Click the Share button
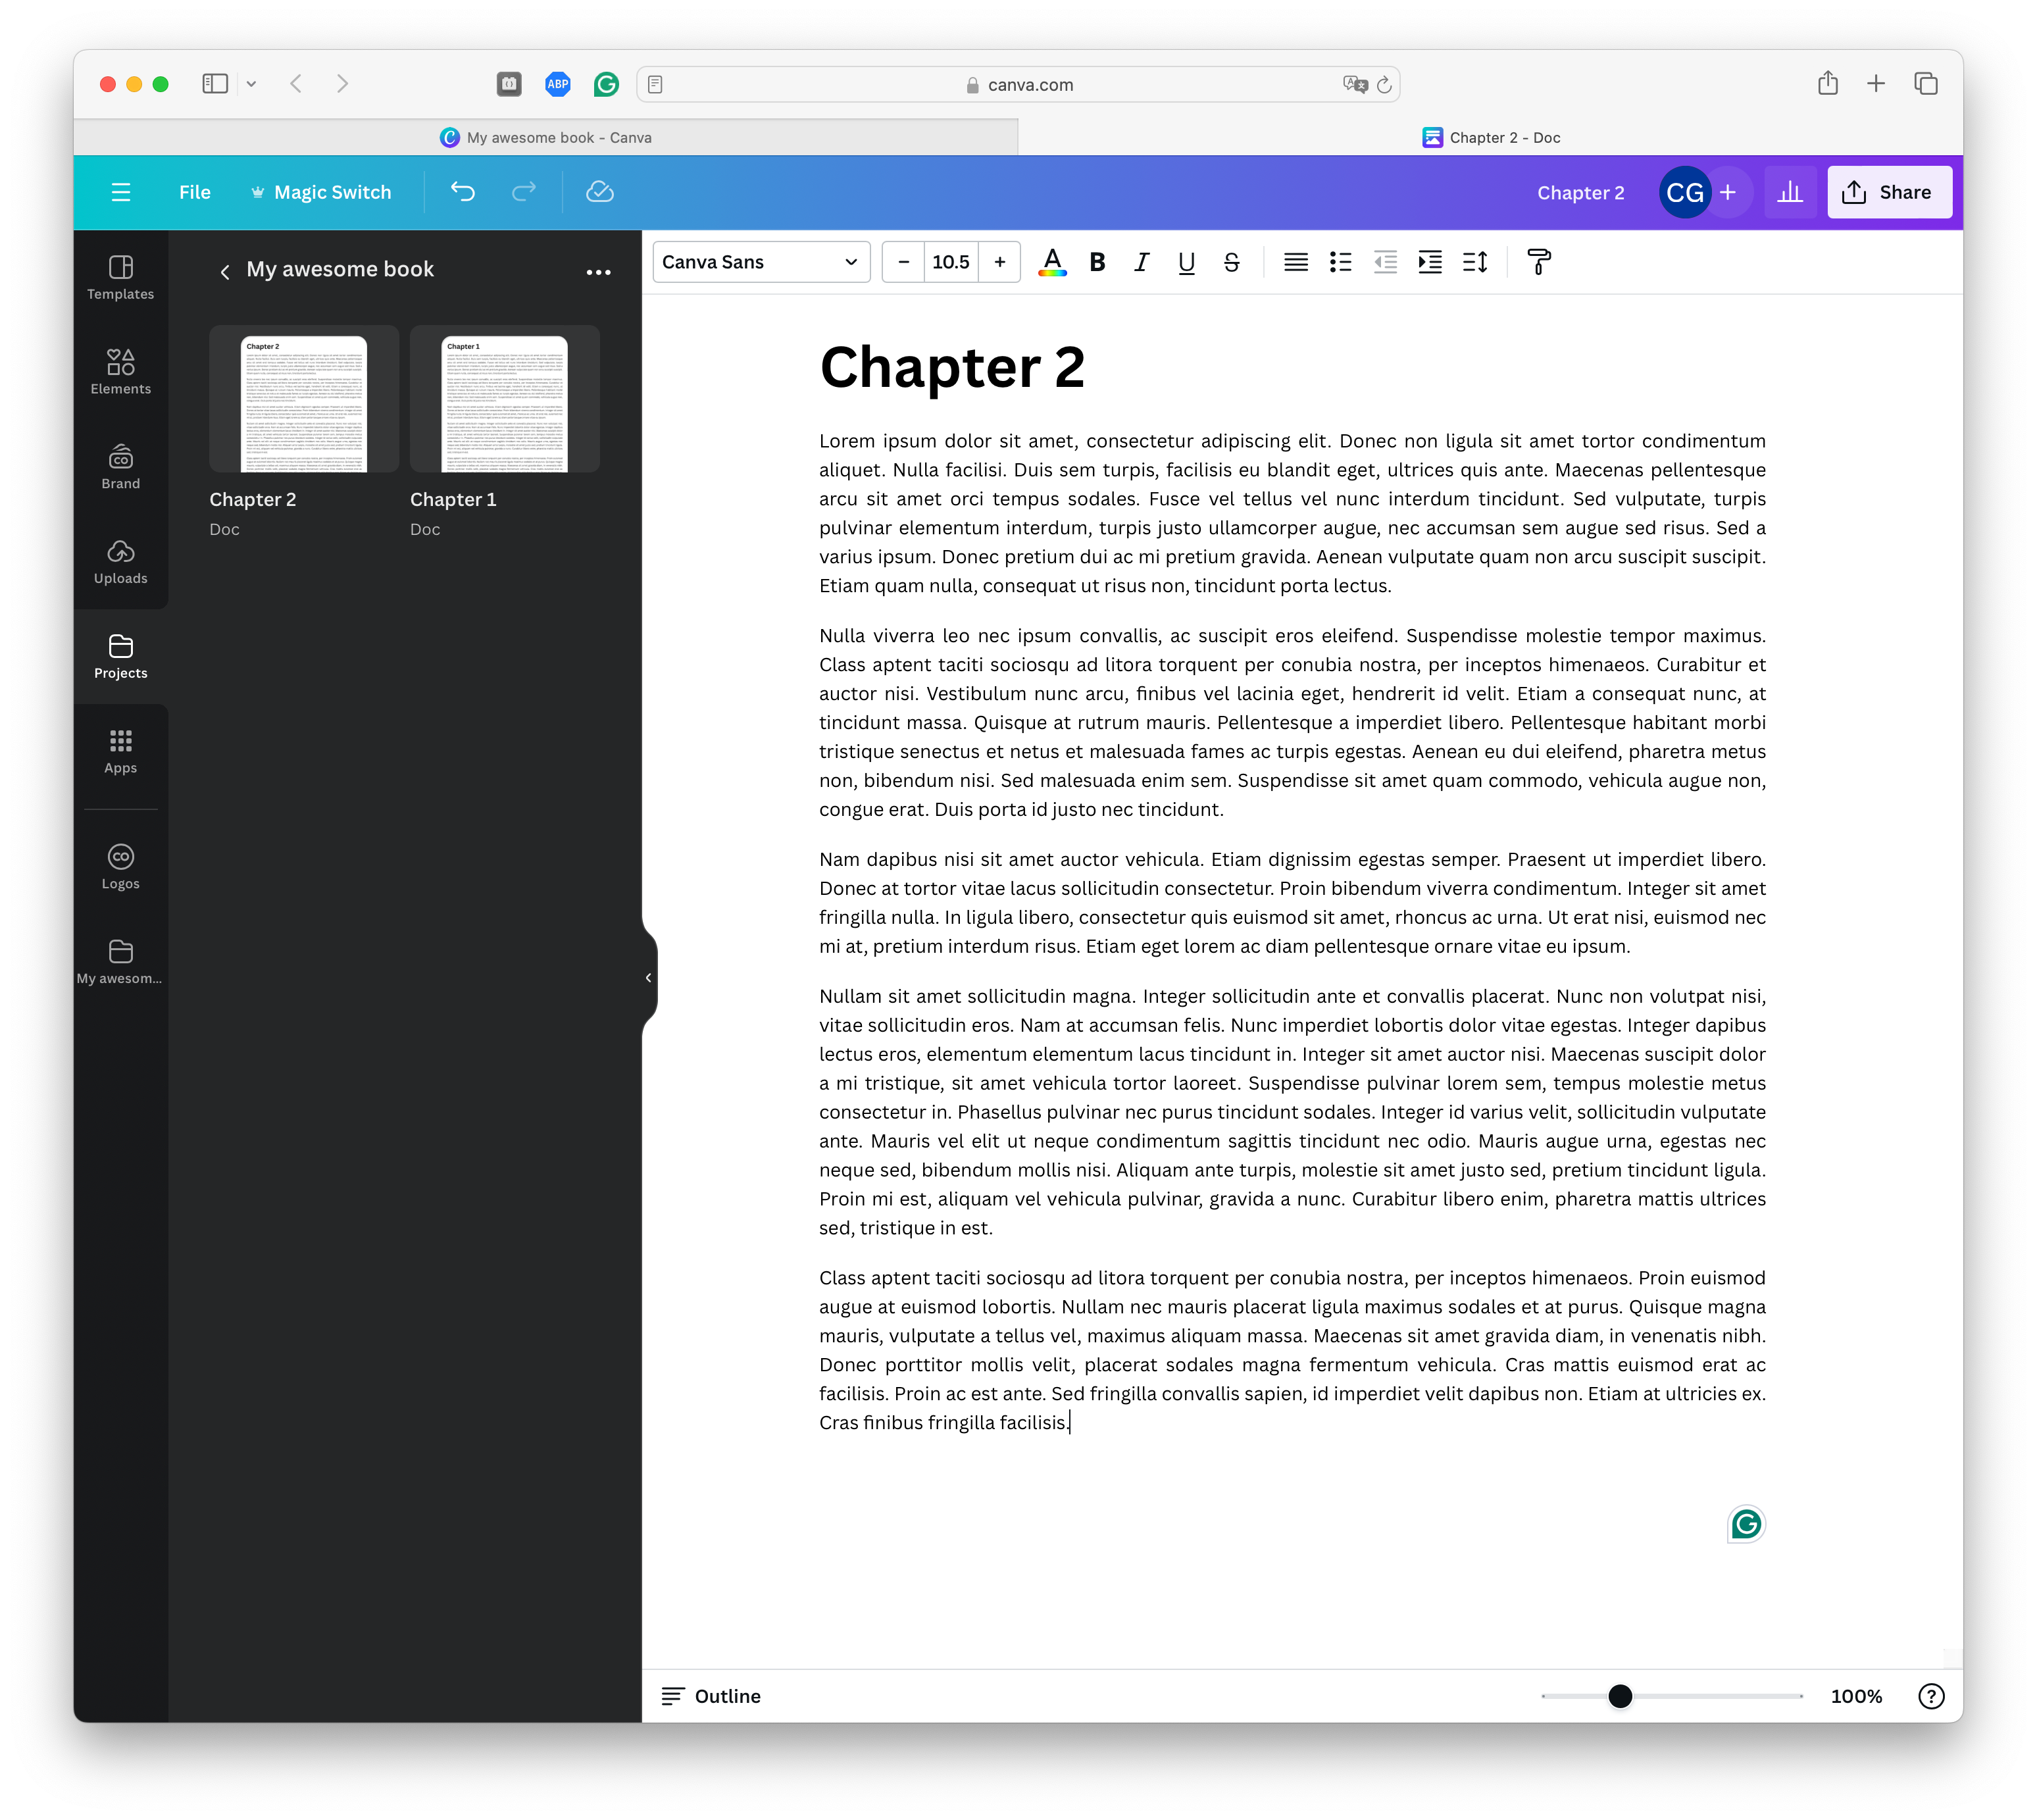Screen dimensions: 2037x1820 [x=1888, y=192]
